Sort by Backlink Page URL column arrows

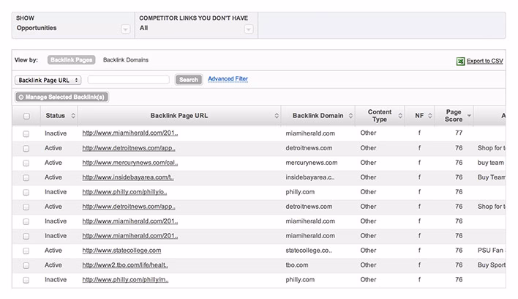pyautogui.click(x=276, y=116)
